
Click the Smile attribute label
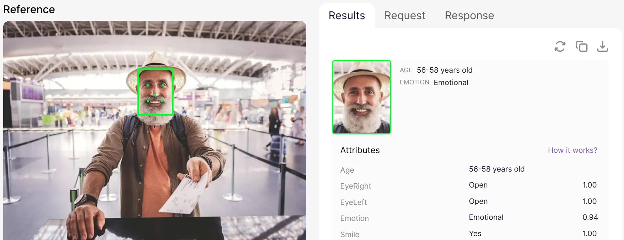pyautogui.click(x=350, y=234)
